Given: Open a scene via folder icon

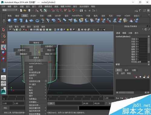Looking at the screenshot, I should pyautogui.click(x=25, y=10).
